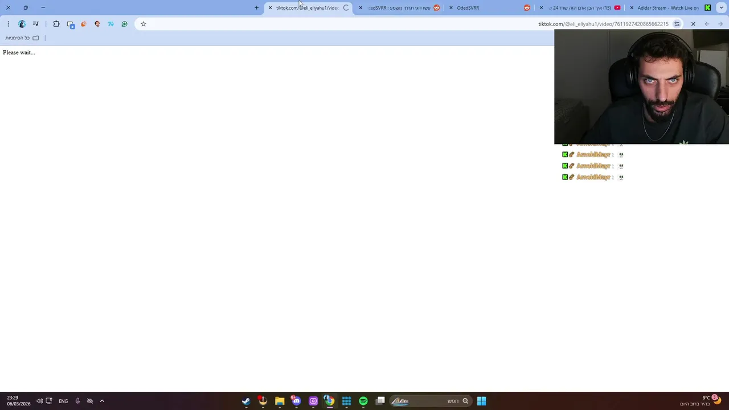
Task: Open the כל הסימניות bookmarks folder
Action: [x=22, y=38]
